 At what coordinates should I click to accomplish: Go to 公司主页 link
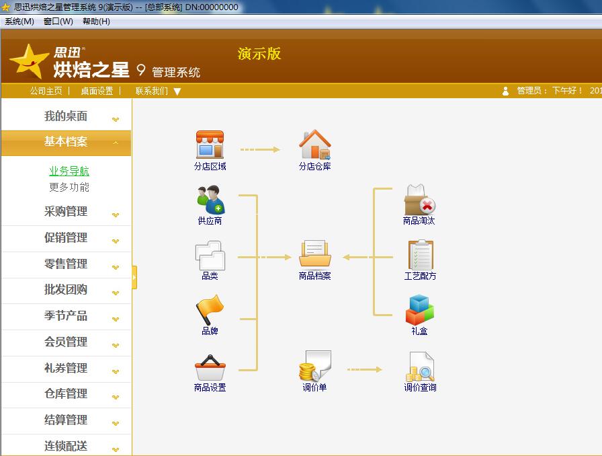tap(46, 91)
